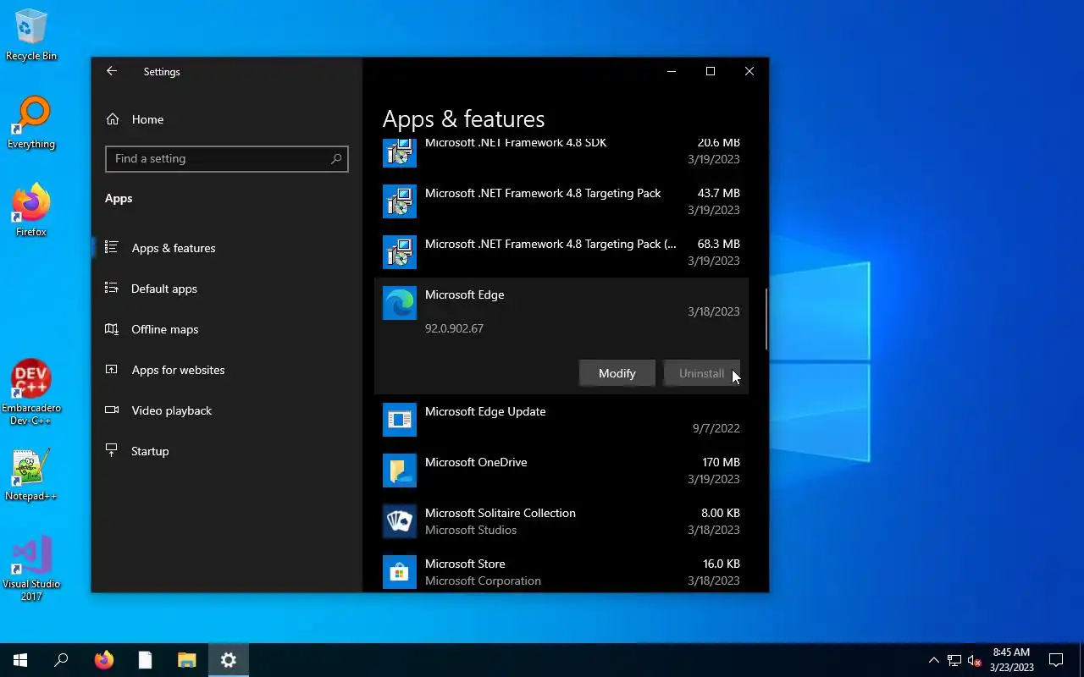
Task: Click the Uninstall button for Microsoft Edge
Action: [x=701, y=373]
